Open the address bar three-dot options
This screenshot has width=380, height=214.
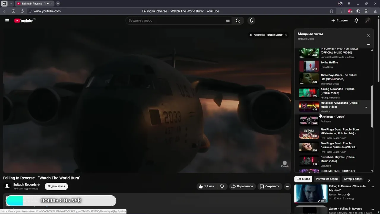click(x=341, y=11)
